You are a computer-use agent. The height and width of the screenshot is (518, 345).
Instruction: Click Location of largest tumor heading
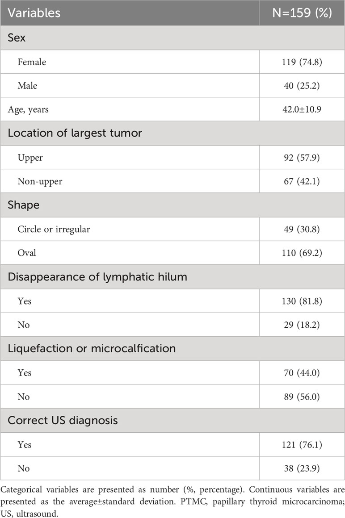(x=75, y=133)
